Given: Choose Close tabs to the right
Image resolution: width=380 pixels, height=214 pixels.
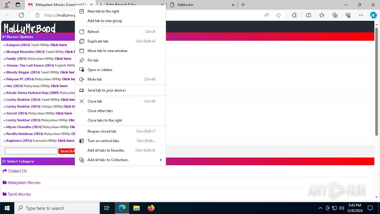Looking at the screenshot, I should (x=120, y=120).
